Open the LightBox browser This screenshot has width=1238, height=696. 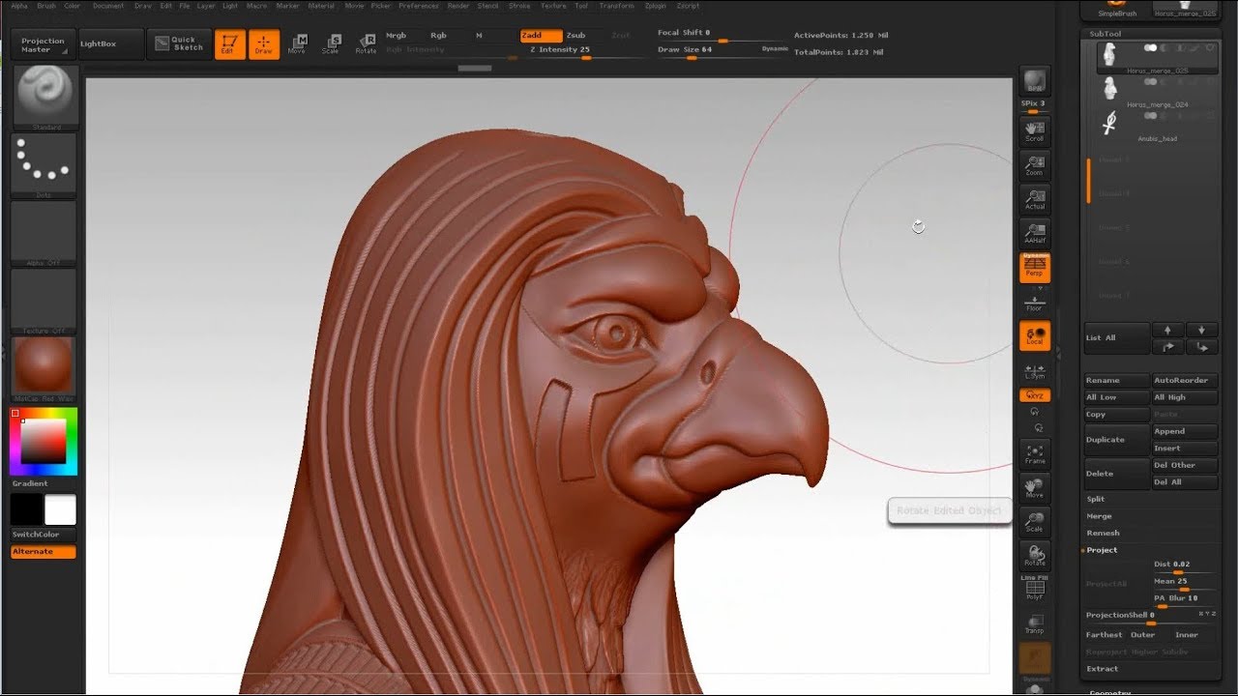98,43
